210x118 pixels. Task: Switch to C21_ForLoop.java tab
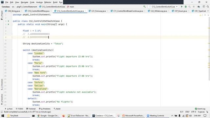point(98,11)
